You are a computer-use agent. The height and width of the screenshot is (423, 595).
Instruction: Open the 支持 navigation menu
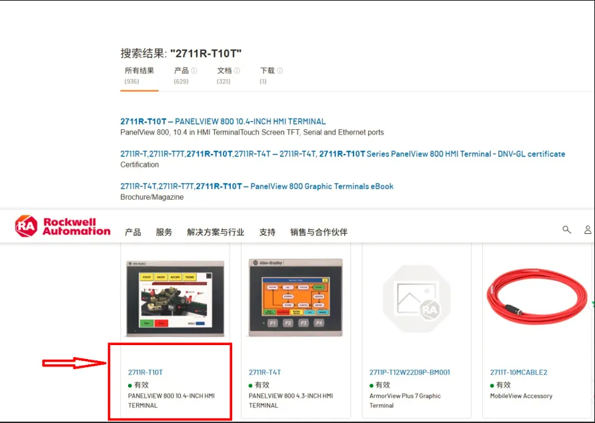267,232
